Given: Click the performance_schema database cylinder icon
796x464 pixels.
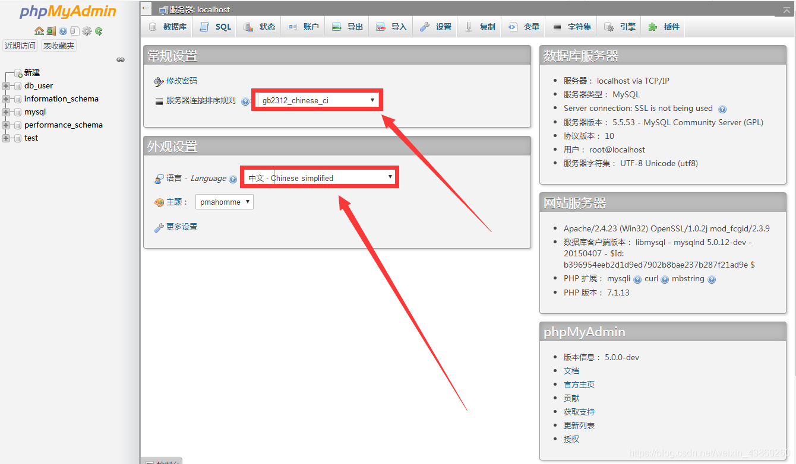Looking at the screenshot, I should coord(18,125).
